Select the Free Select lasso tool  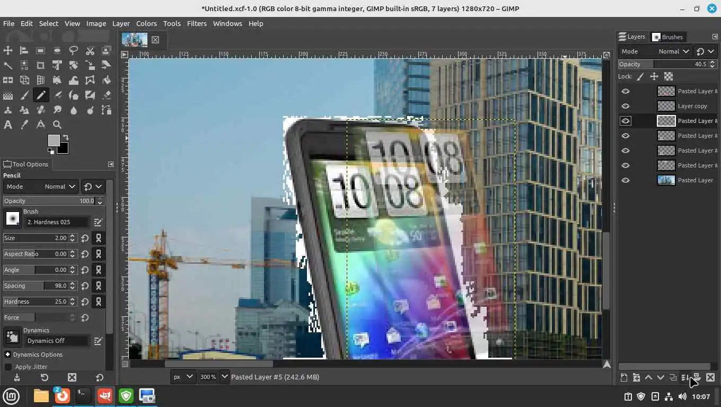click(73, 50)
